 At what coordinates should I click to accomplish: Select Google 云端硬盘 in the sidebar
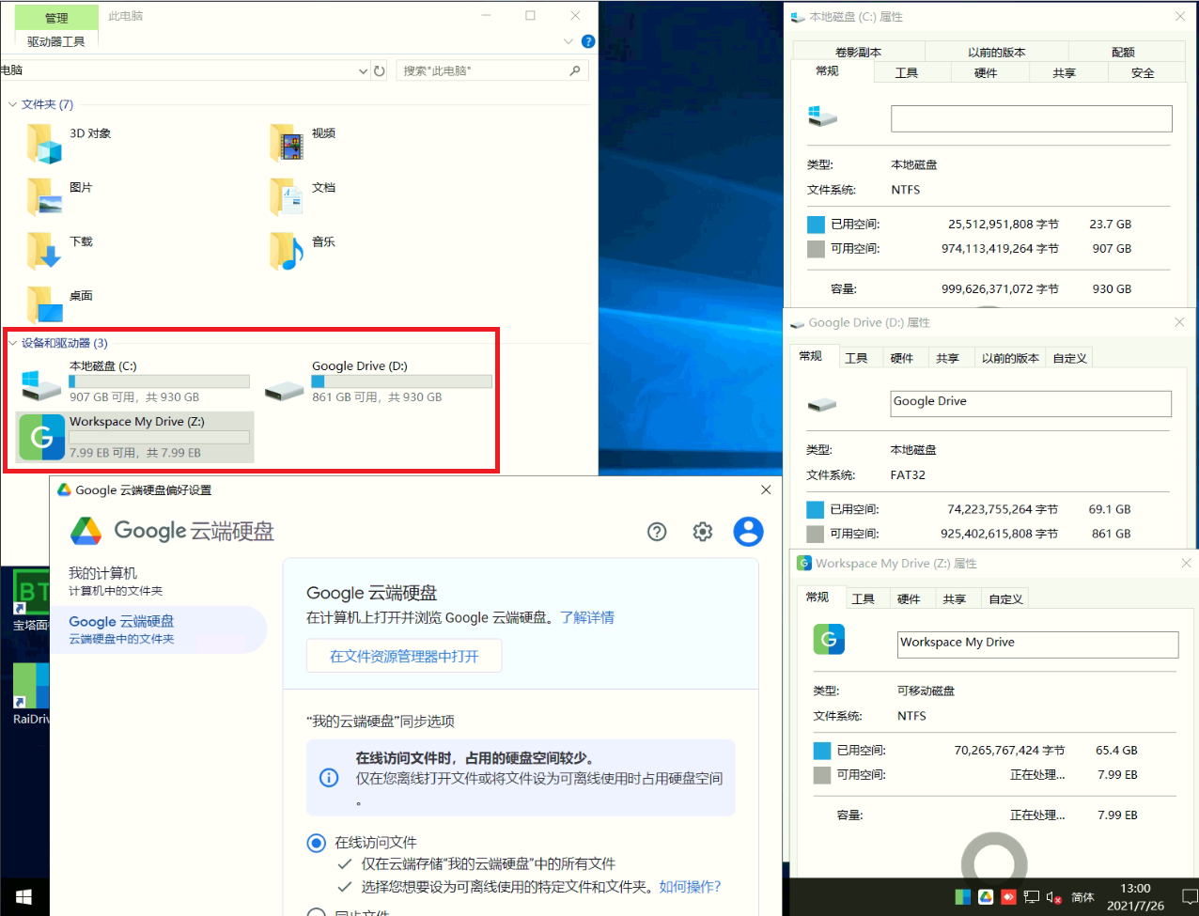click(x=158, y=629)
